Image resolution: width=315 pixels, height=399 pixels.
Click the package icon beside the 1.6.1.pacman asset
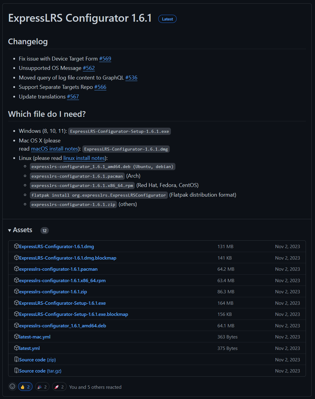coord(17,269)
